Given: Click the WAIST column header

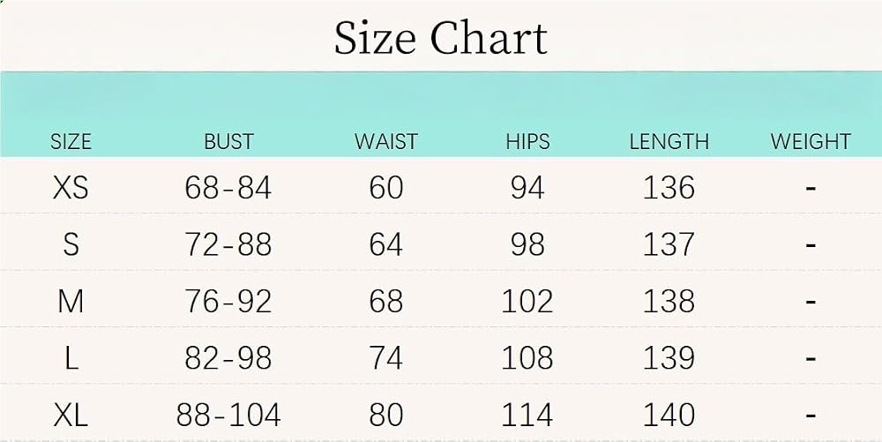Looking at the screenshot, I should click(x=386, y=141).
